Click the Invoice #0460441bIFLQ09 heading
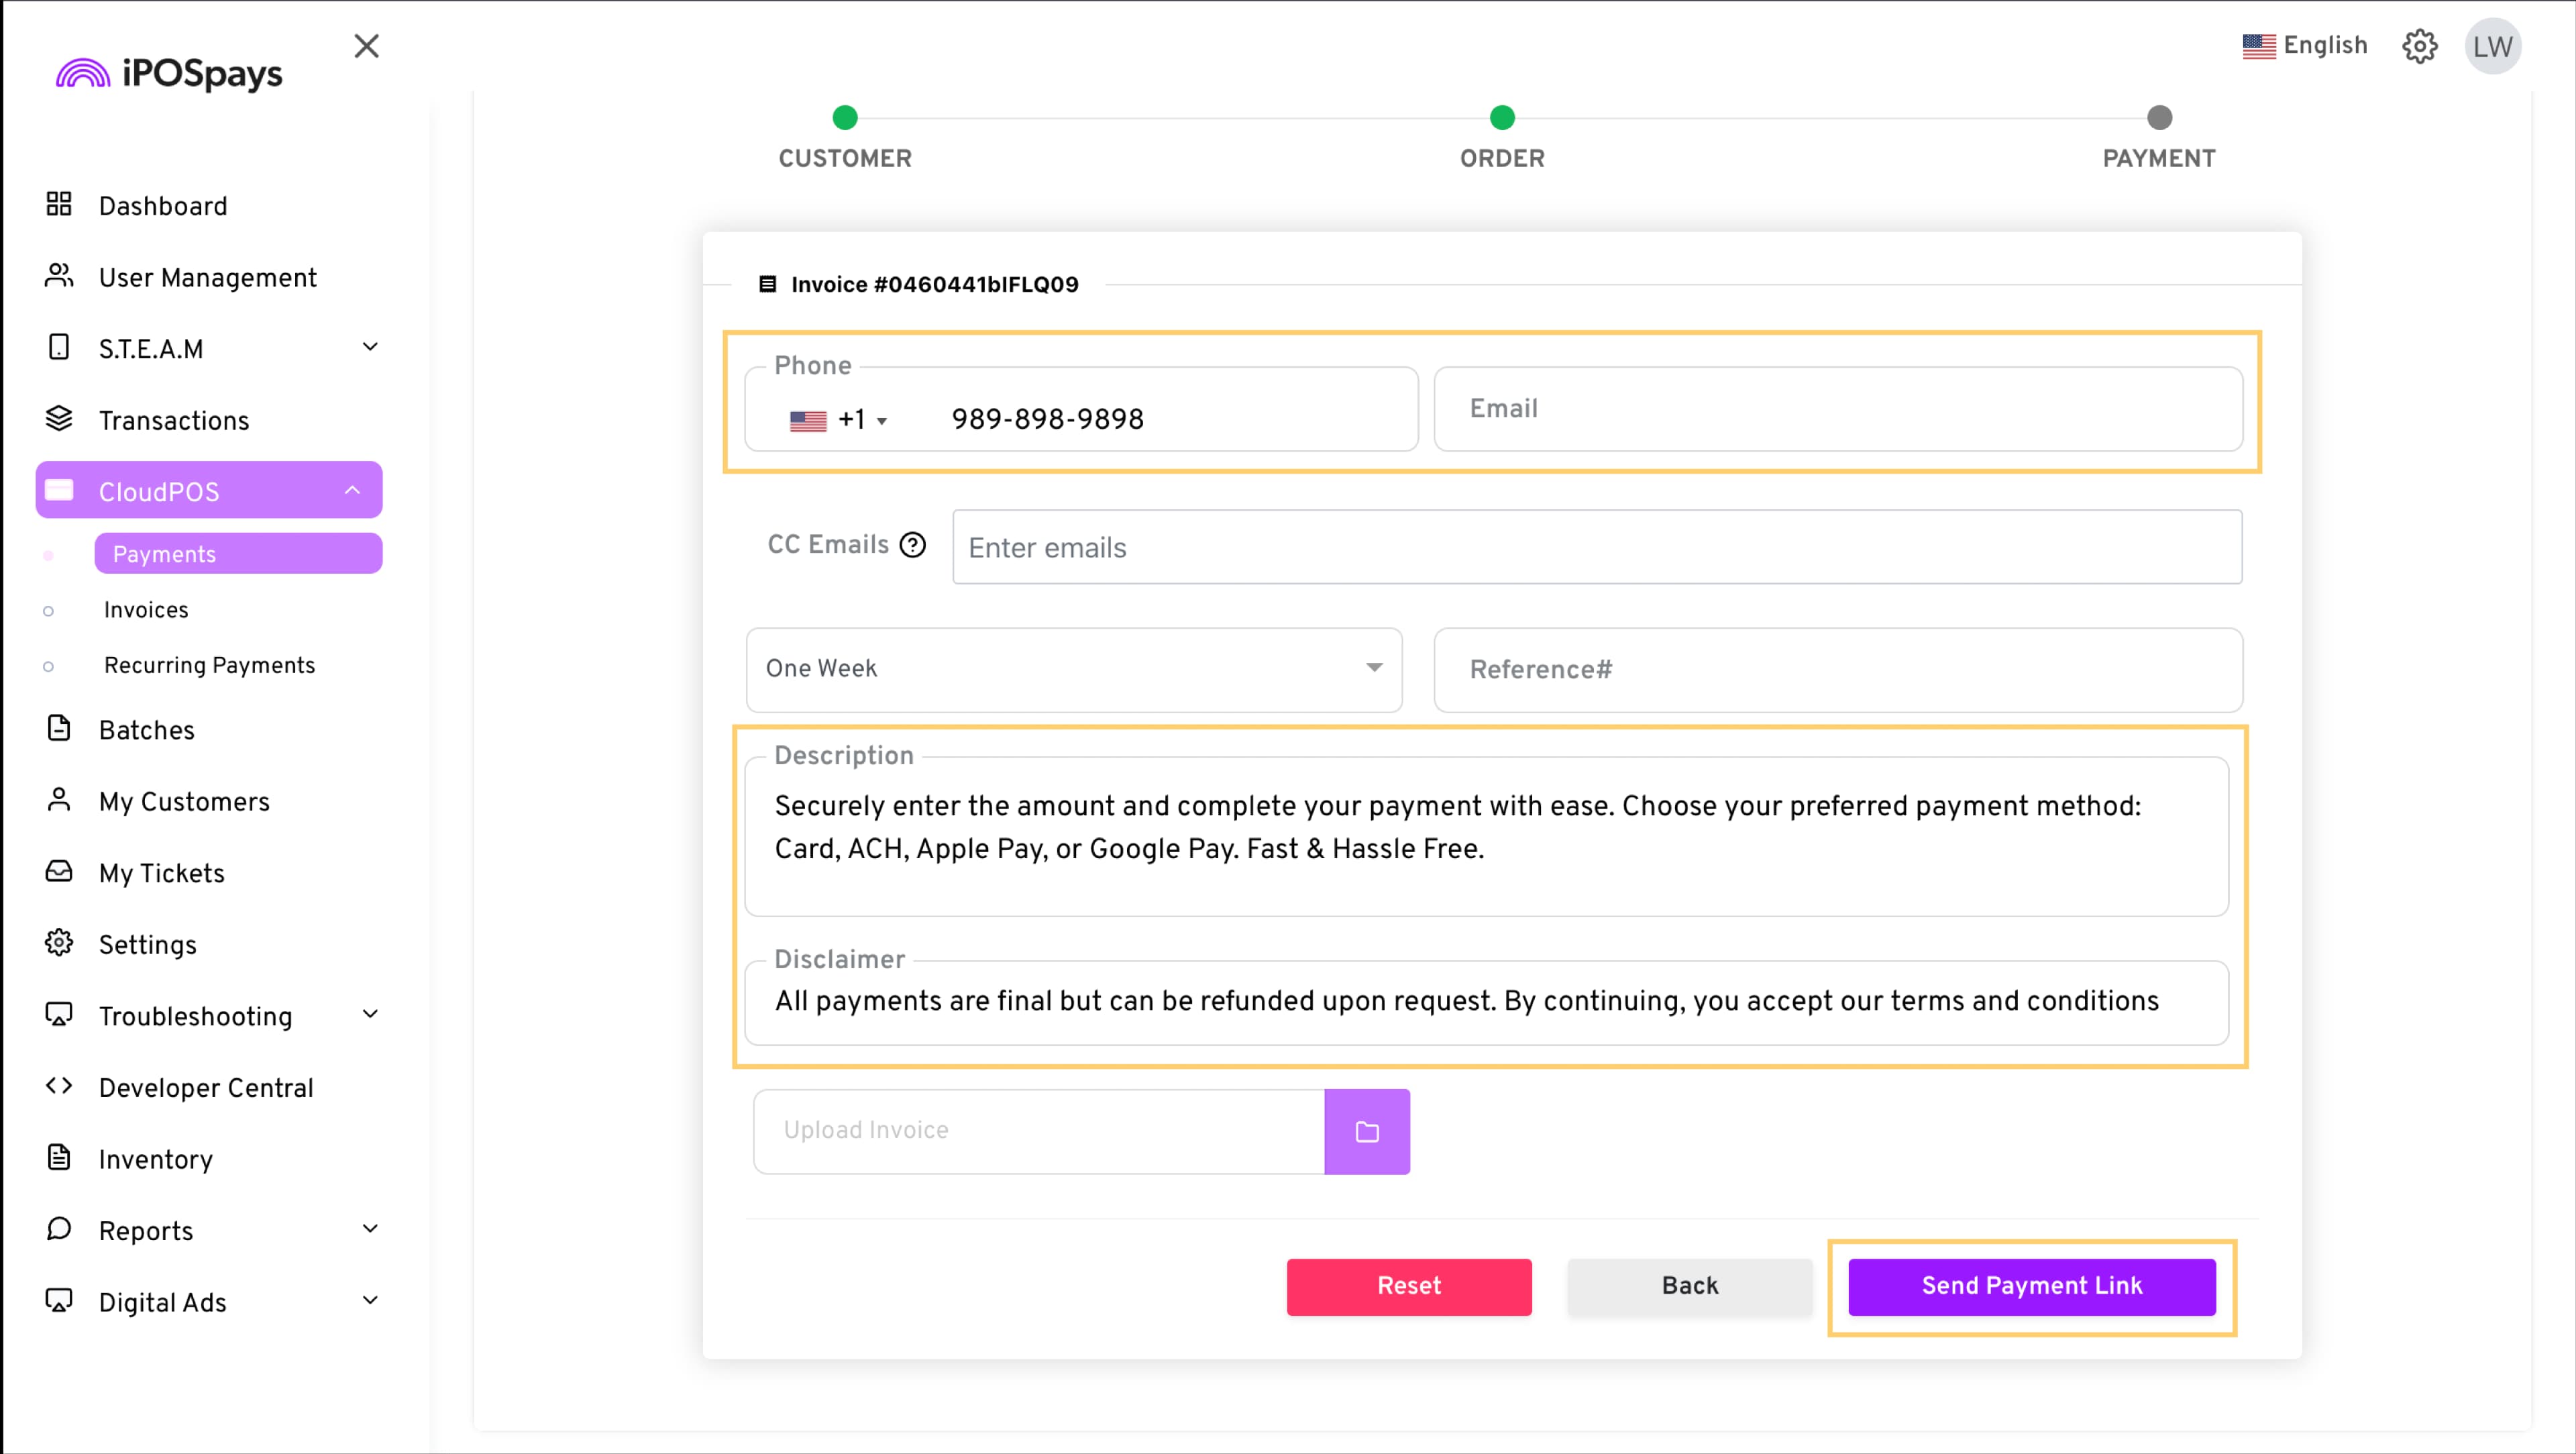Viewport: 2576px width, 1454px height. point(935,284)
